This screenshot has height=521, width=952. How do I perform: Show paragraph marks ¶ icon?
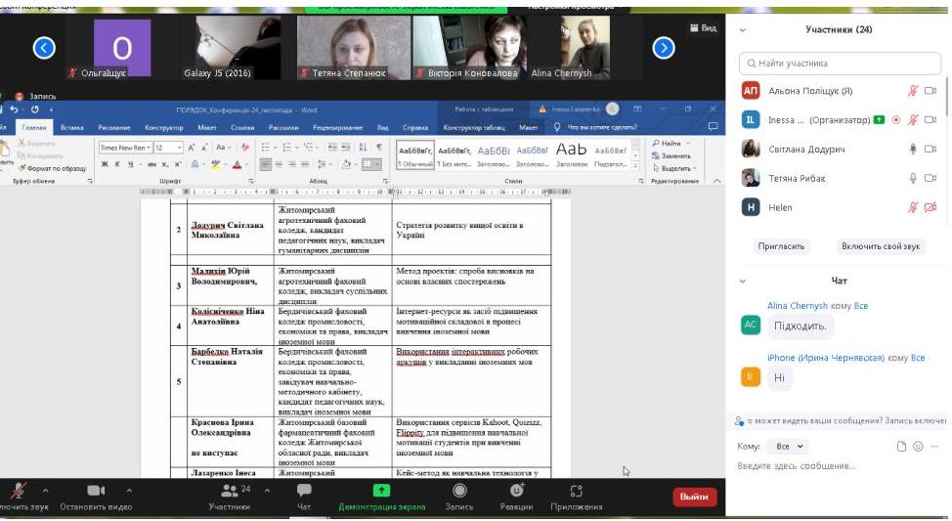tap(379, 148)
